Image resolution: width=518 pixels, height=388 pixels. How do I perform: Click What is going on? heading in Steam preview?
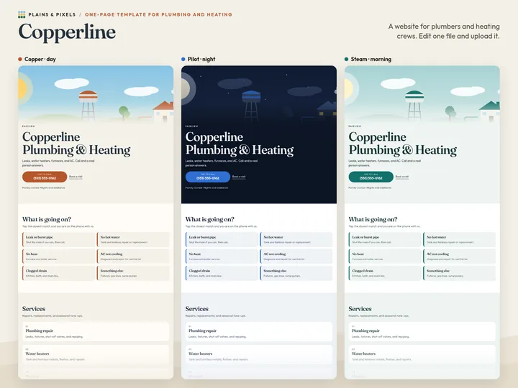373,219
